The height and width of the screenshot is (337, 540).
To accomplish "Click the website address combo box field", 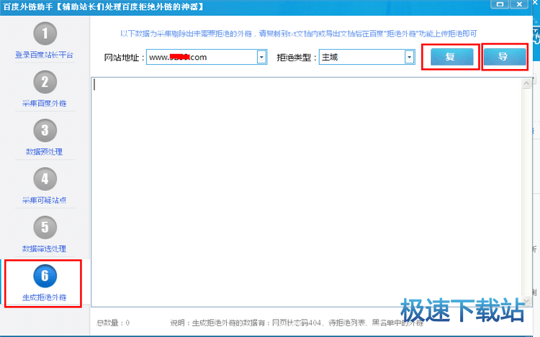I will [x=207, y=57].
